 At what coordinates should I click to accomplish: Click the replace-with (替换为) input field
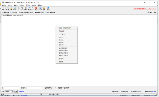[x=35, y=88]
